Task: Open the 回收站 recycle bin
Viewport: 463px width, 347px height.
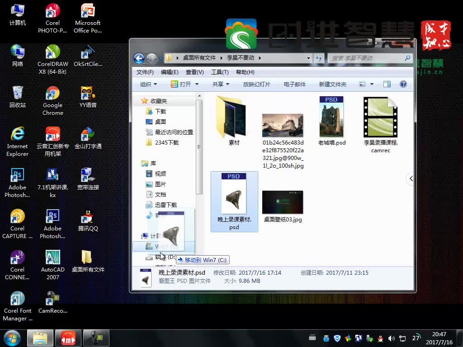Action: (18, 97)
